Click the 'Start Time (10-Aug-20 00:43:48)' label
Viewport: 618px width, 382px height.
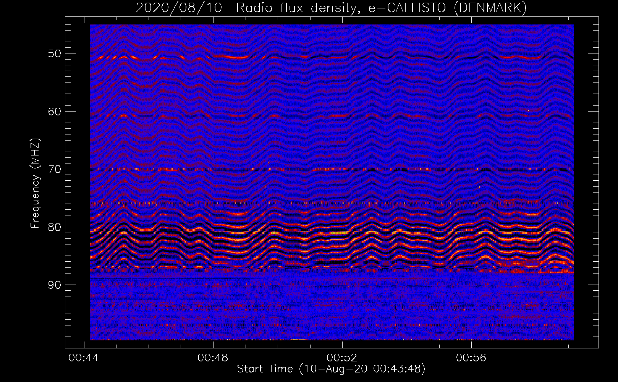(x=331, y=369)
